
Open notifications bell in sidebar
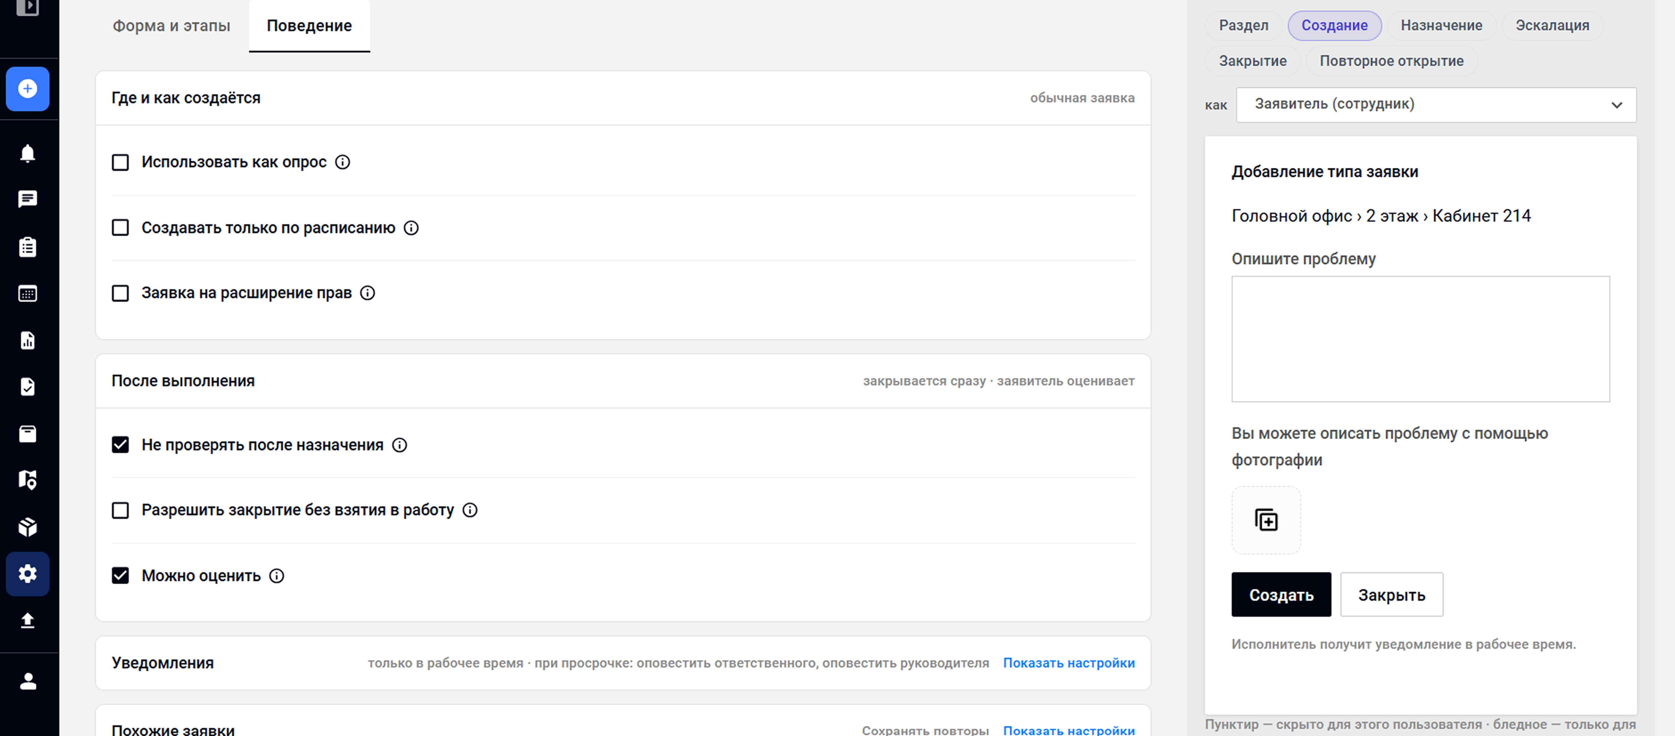(27, 153)
